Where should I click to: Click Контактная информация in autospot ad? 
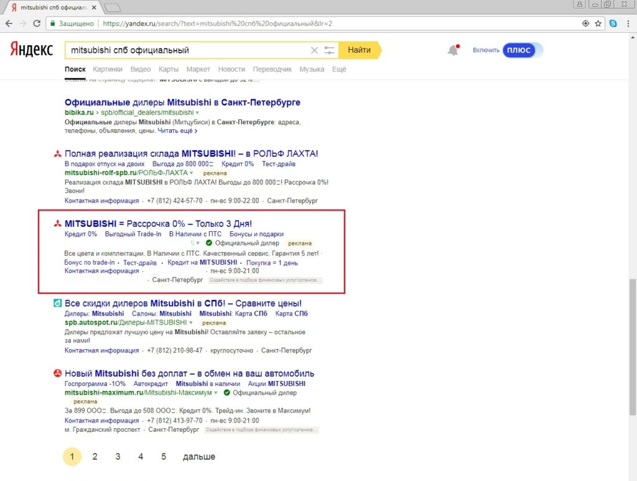click(101, 350)
